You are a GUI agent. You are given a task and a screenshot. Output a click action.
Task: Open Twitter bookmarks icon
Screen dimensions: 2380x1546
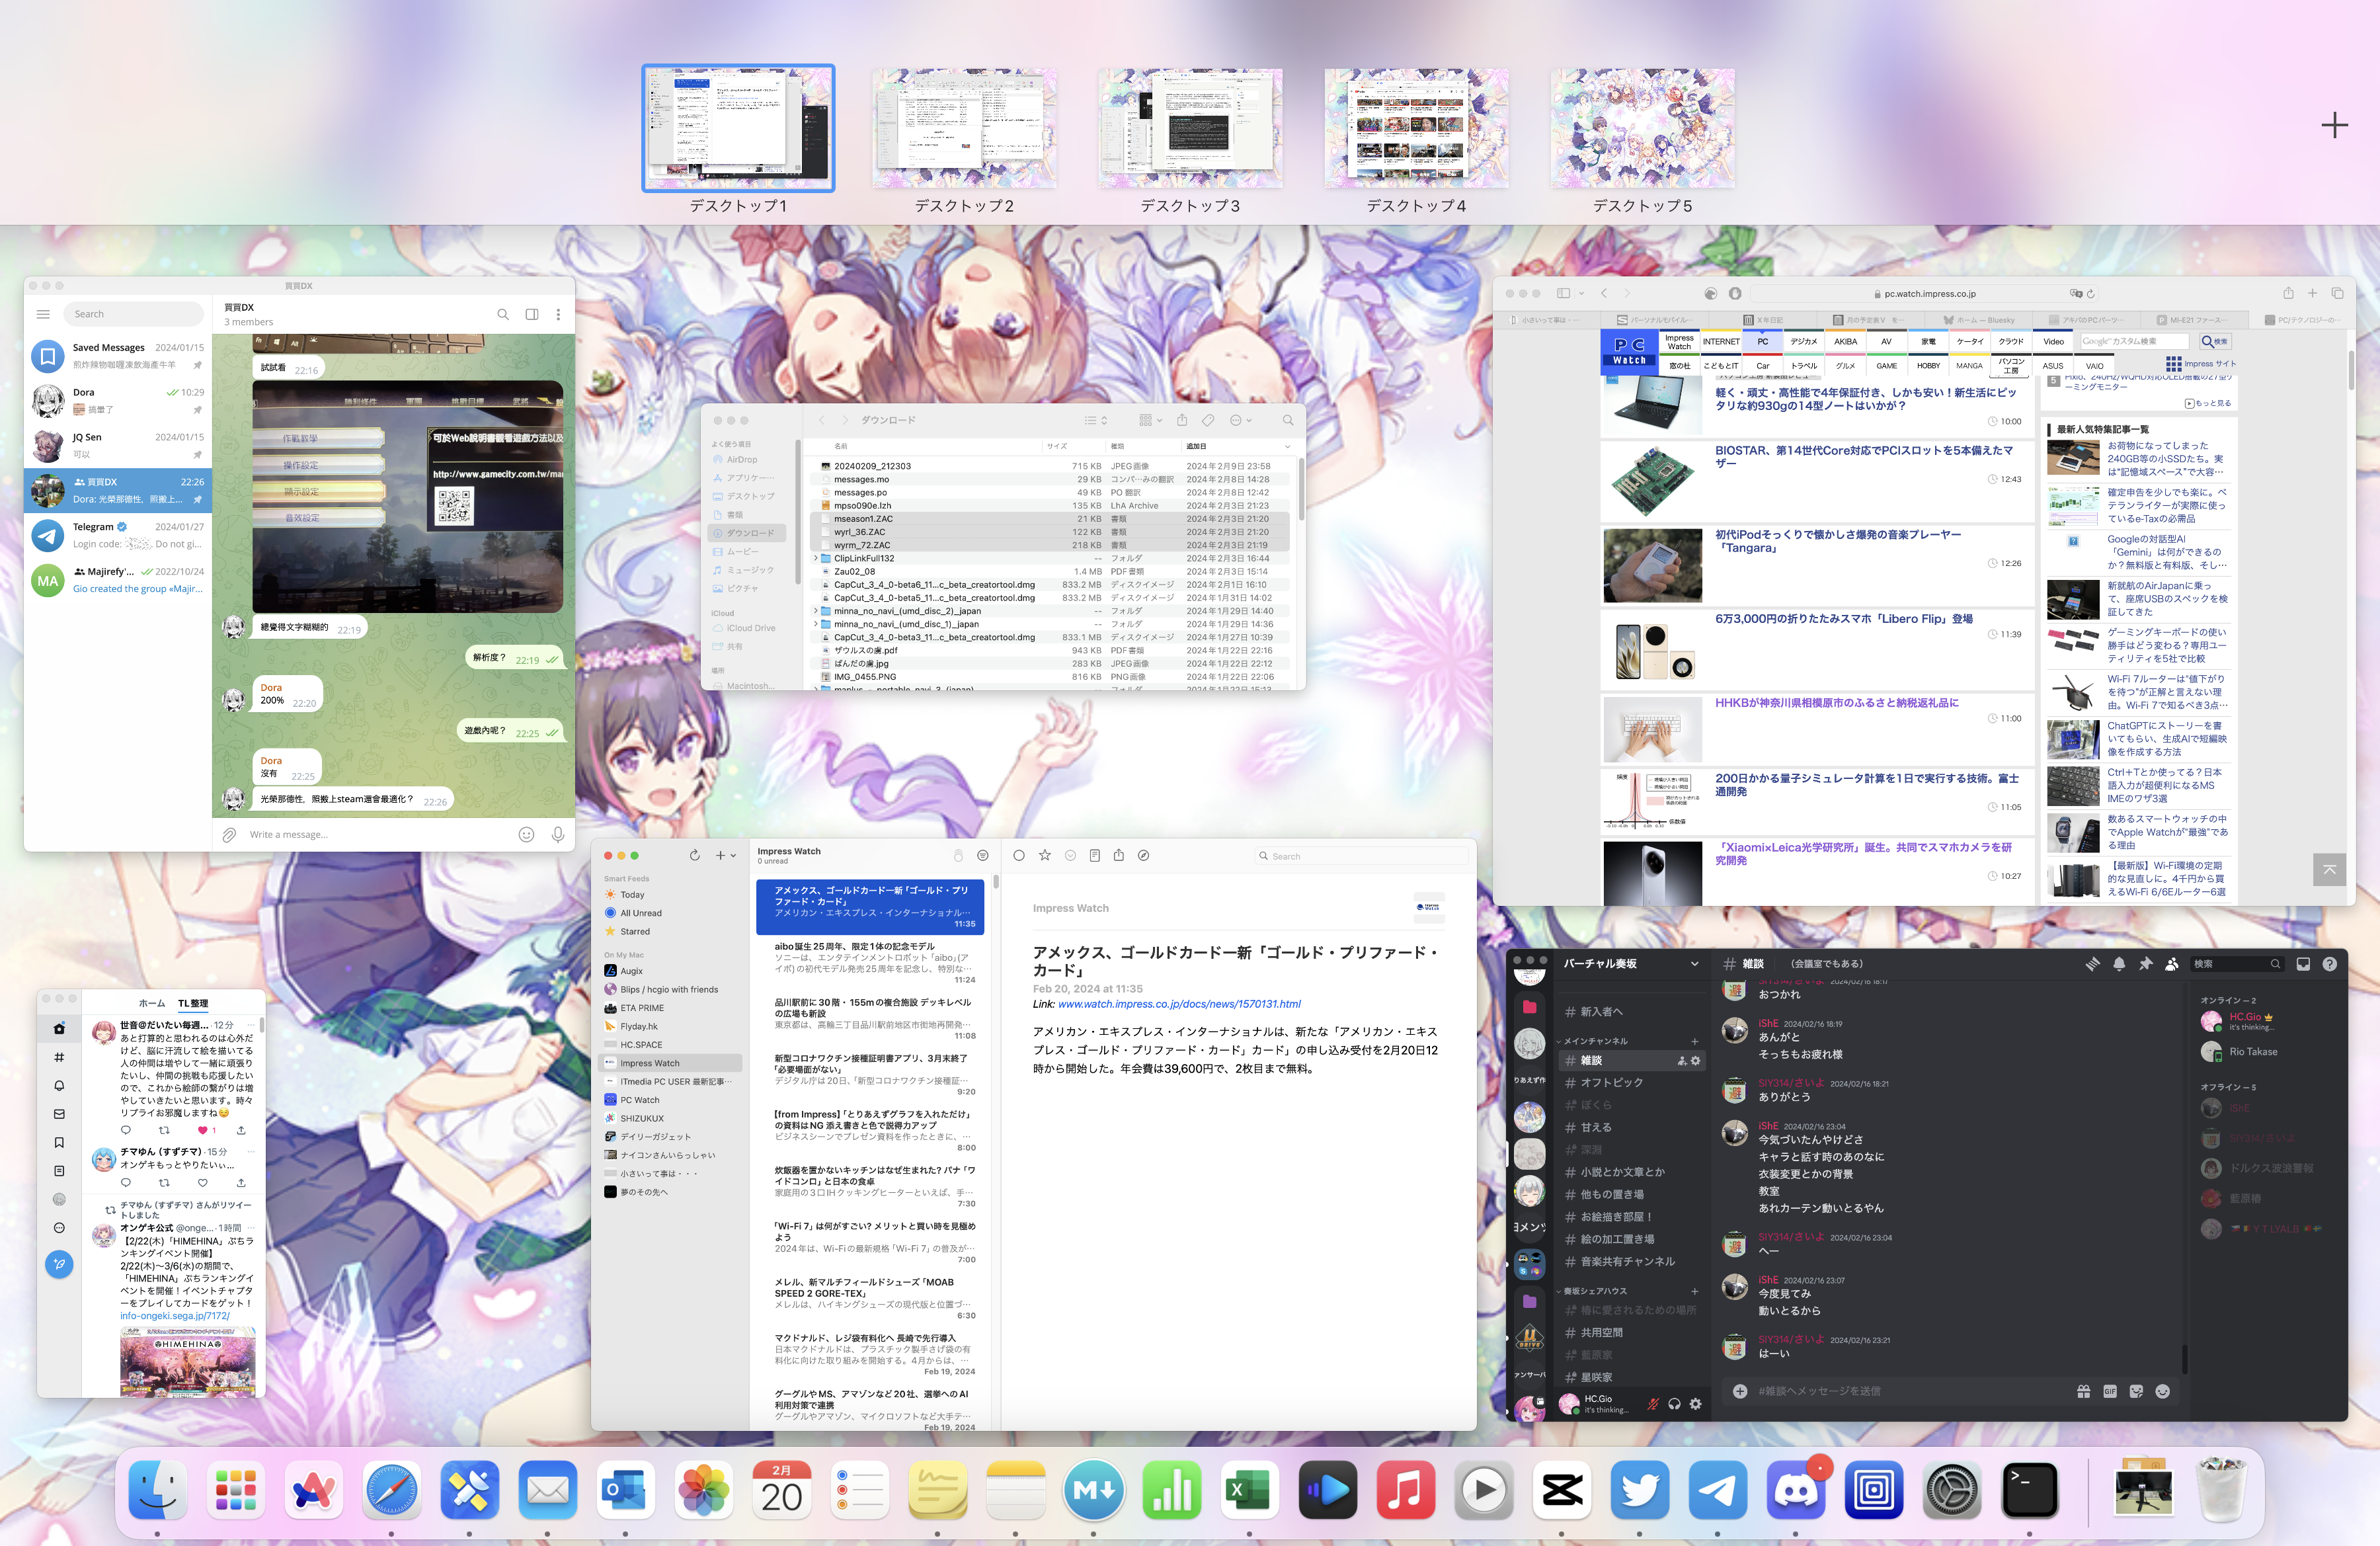coord(59,1142)
